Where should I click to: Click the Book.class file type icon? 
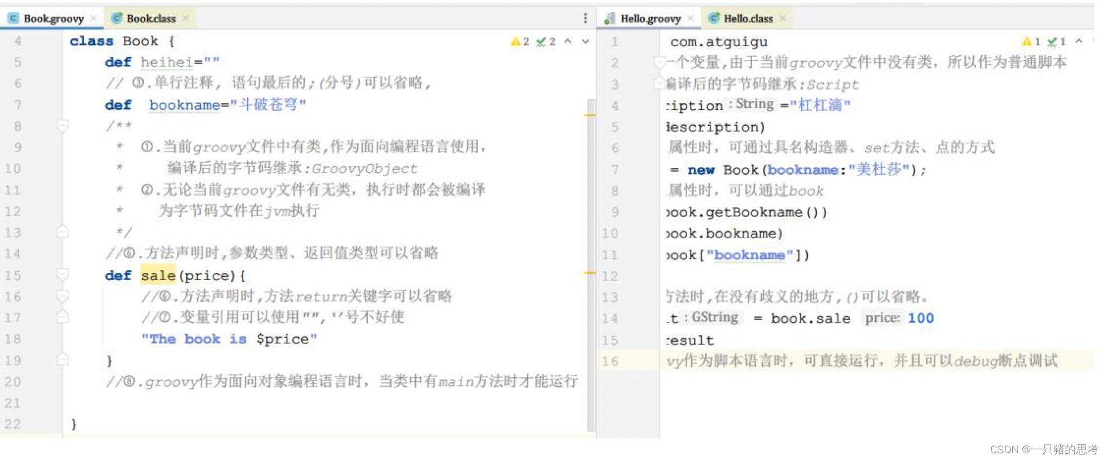[117, 19]
